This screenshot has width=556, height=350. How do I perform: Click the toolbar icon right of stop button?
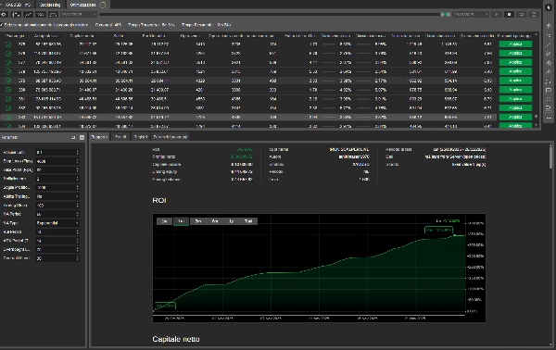pyautogui.click(x=521, y=15)
